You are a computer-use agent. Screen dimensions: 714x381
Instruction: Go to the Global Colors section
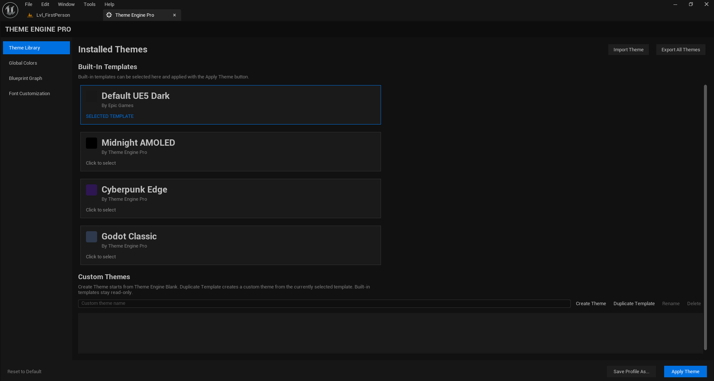pyautogui.click(x=36, y=63)
